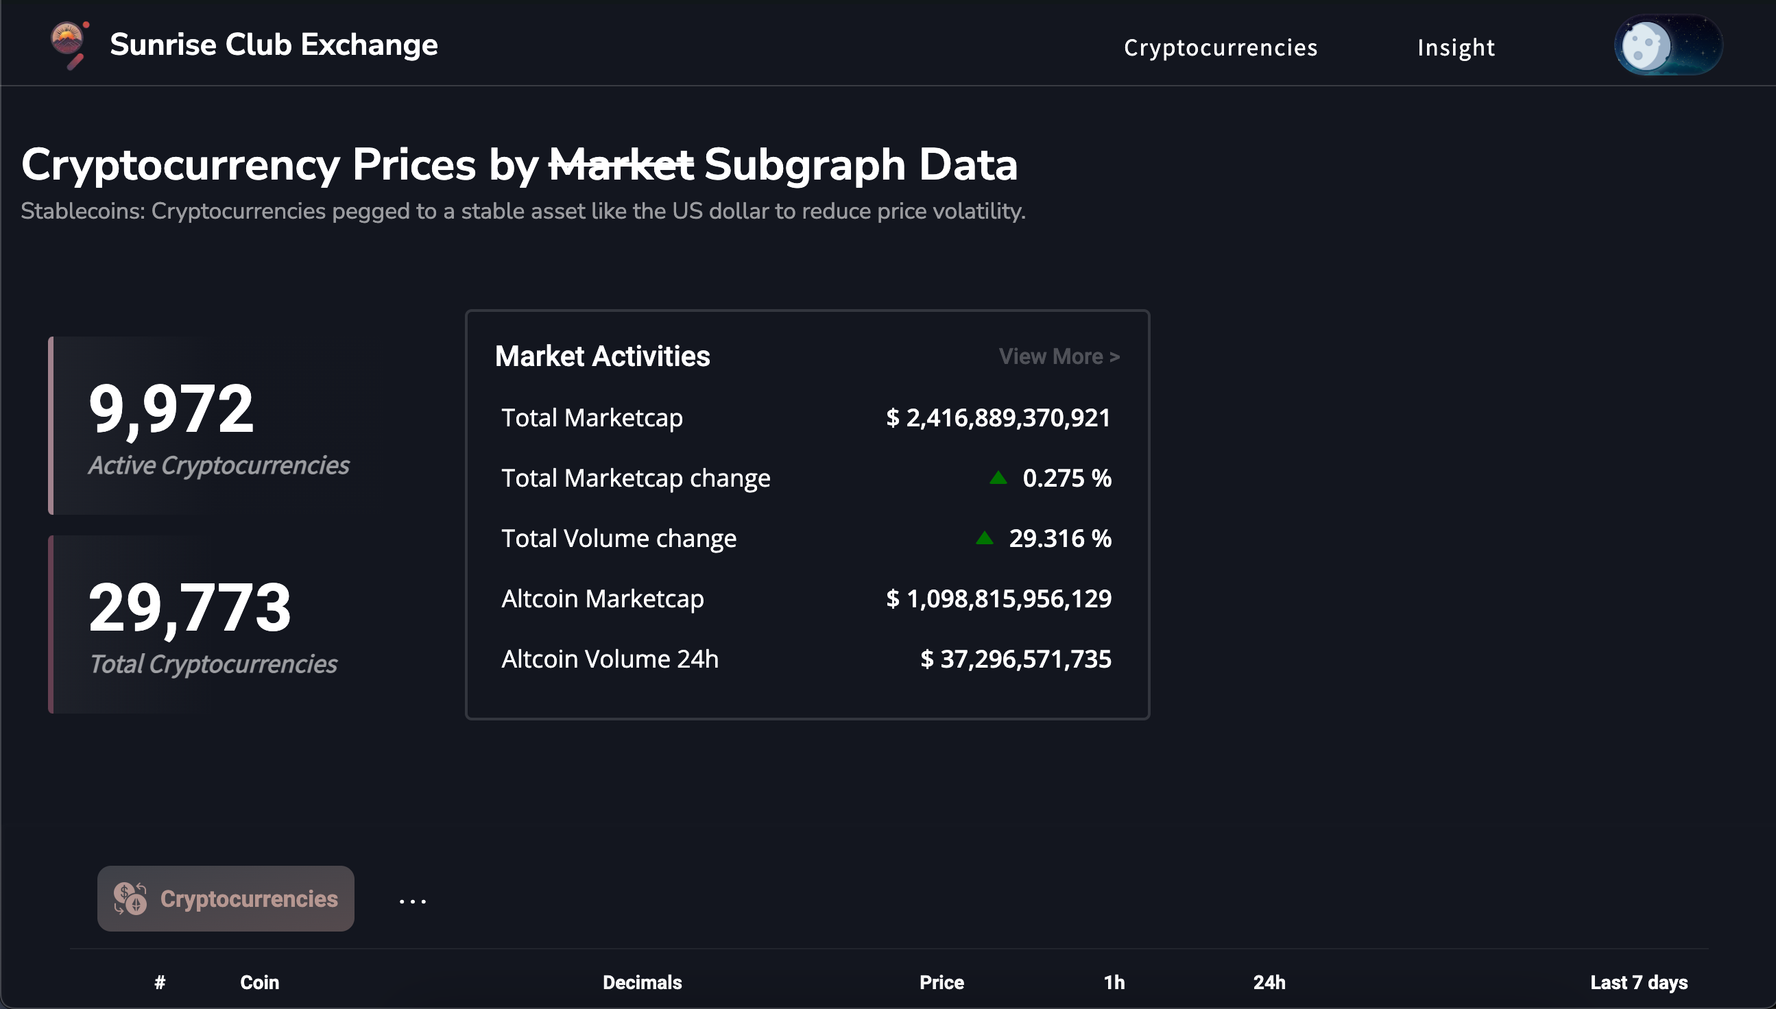Select the 24h column header
The width and height of the screenshot is (1776, 1009).
point(1269,982)
